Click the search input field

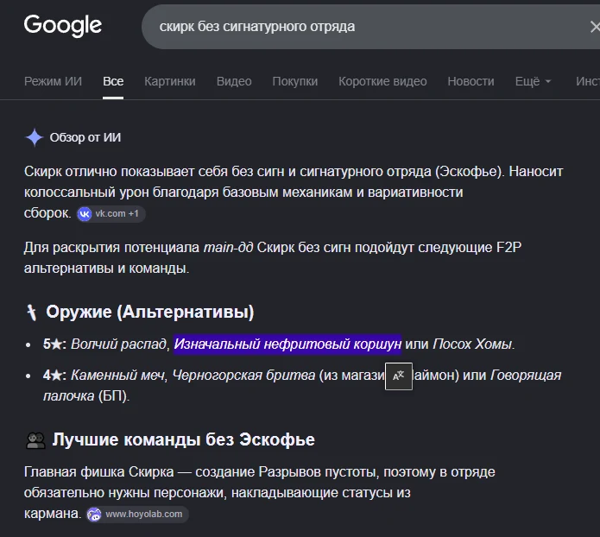370,27
